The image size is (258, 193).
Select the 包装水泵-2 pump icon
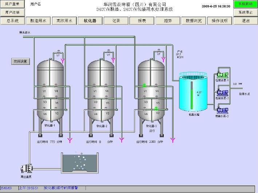pos(222,93)
